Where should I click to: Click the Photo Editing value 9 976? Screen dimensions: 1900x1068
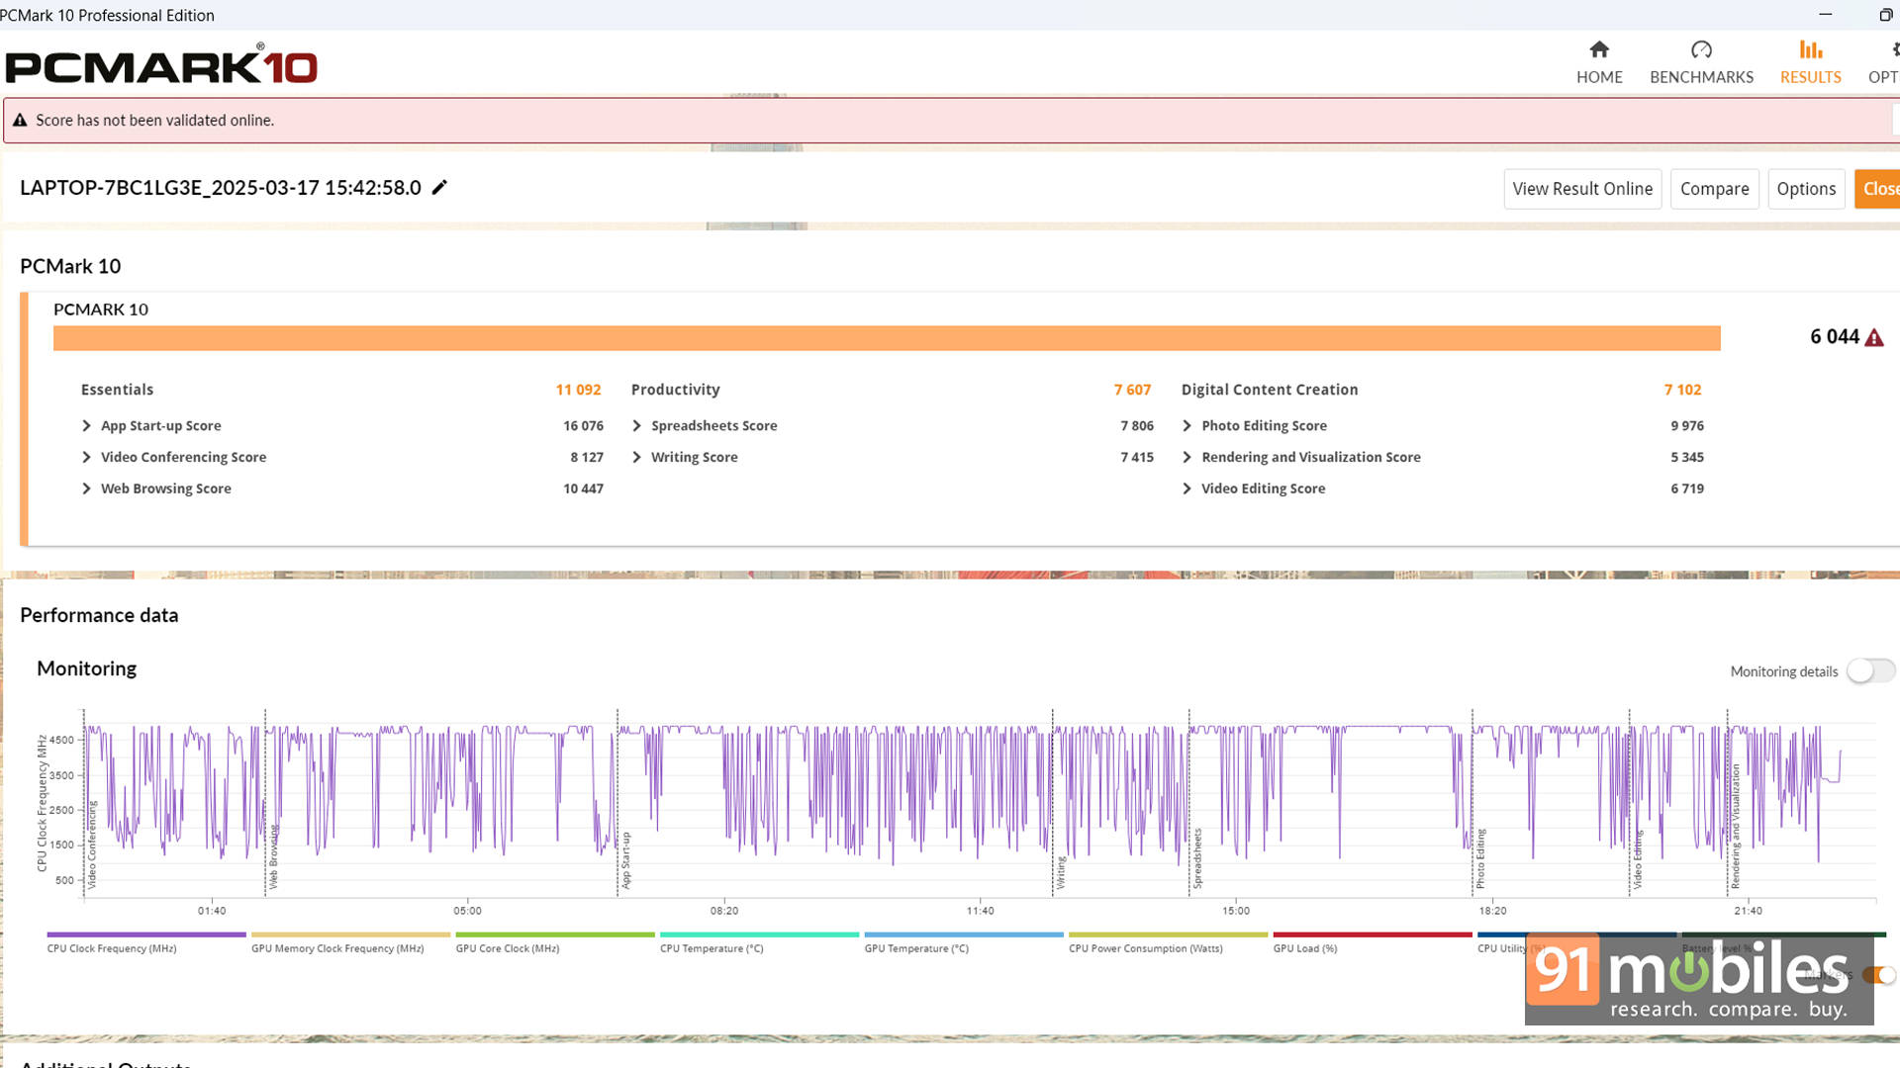point(1687,425)
